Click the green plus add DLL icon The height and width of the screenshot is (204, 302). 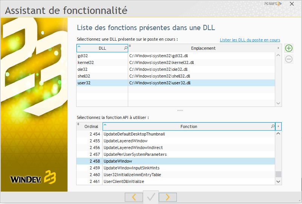pyautogui.click(x=289, y=48)
